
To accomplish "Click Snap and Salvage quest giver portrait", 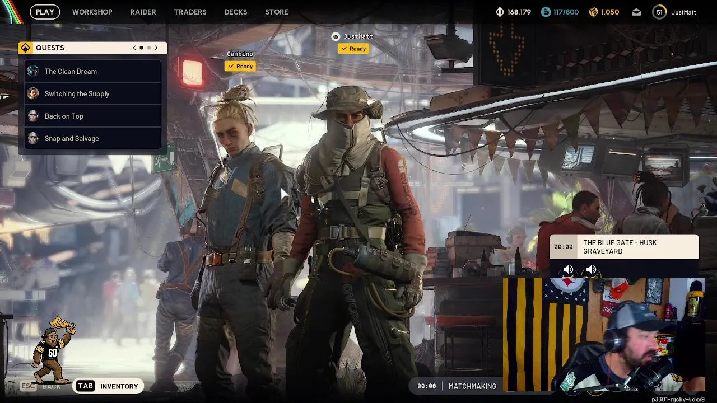I will coord(33,138).
